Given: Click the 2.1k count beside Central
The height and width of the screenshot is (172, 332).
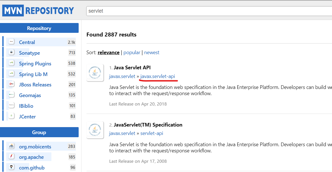Looking at the screenshot, I should point(72,42).
